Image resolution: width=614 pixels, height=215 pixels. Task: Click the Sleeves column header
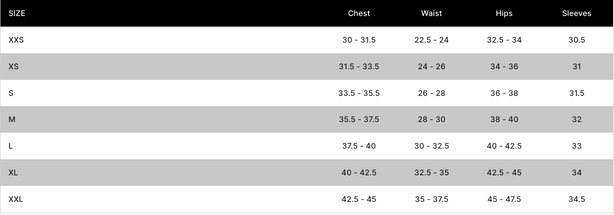(x=577, y=14)
